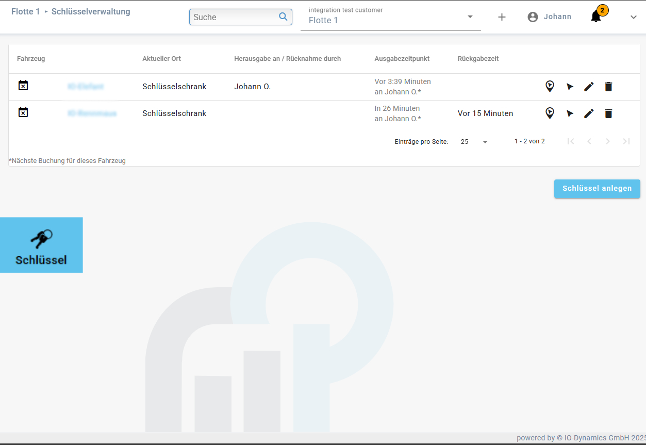
Task: Open notifications via the bell icon
Action: click(x=596, y=17)
